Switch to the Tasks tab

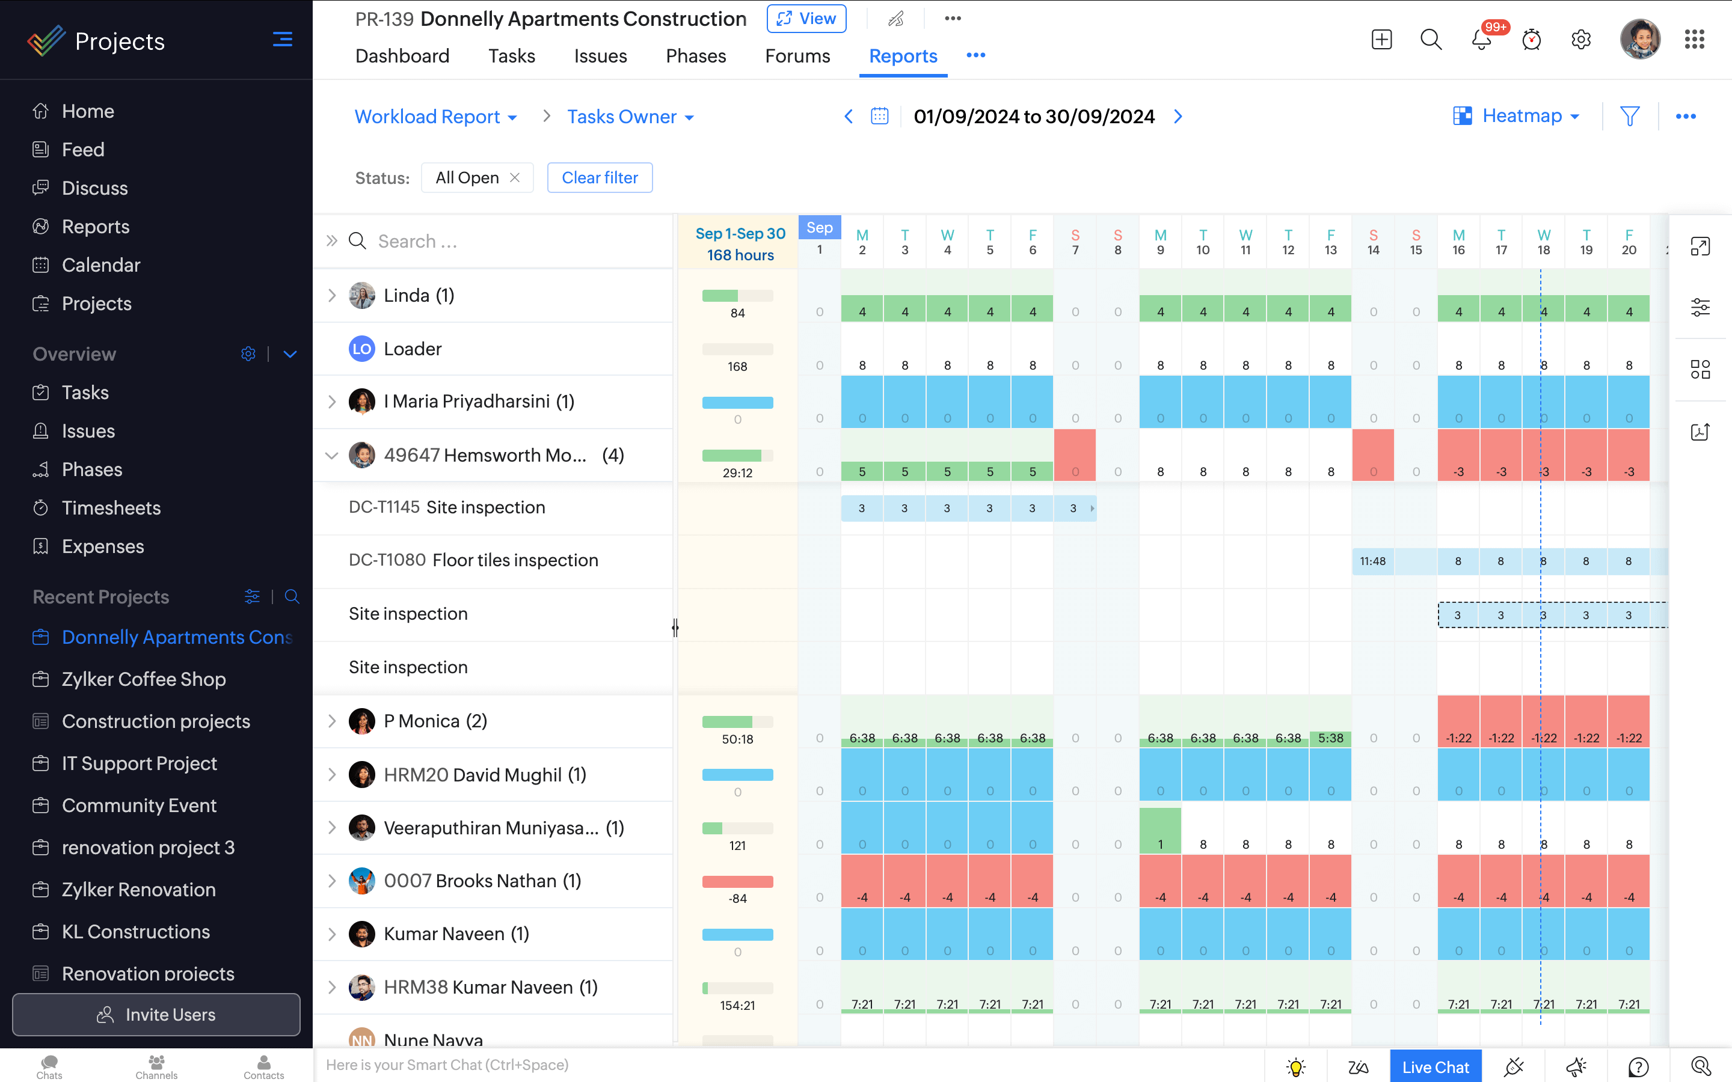[511, 56]
